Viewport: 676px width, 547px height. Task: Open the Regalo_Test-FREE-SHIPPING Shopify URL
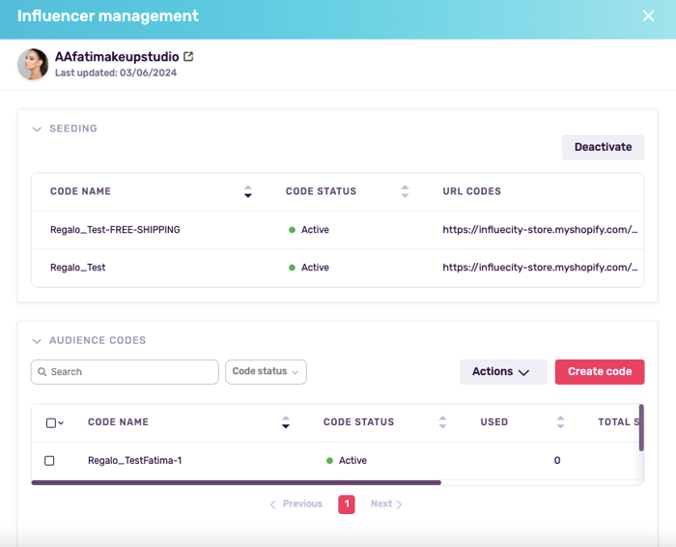(540, 230)
